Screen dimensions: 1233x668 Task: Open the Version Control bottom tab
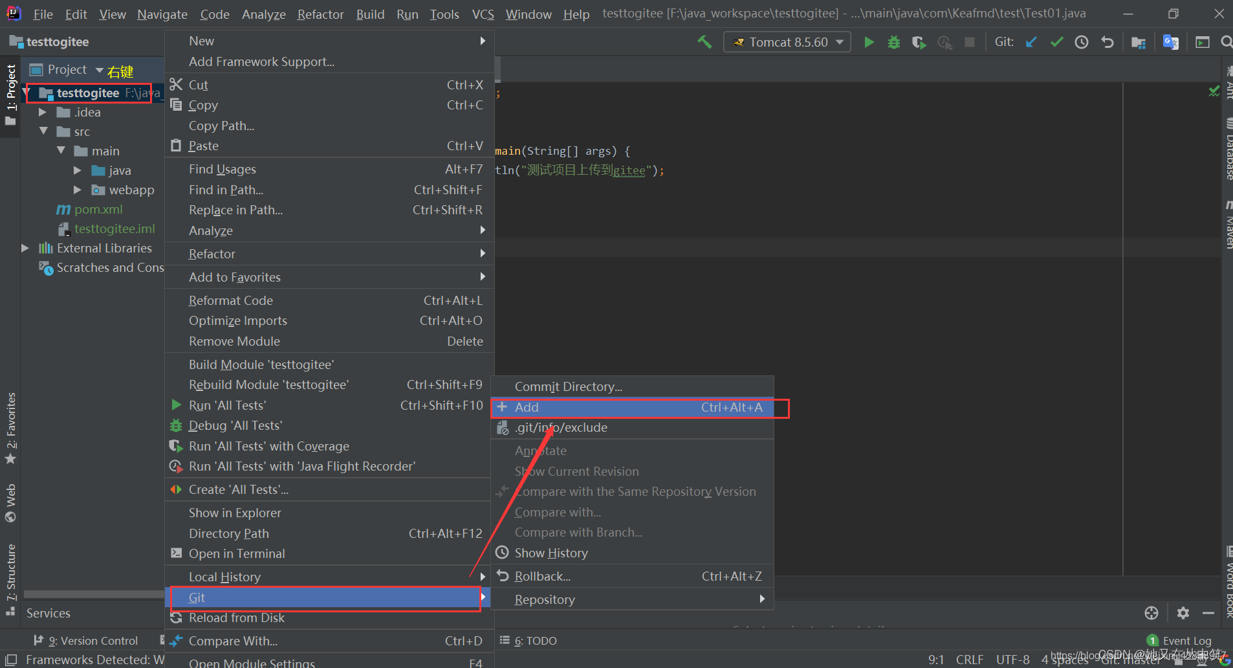86,641
